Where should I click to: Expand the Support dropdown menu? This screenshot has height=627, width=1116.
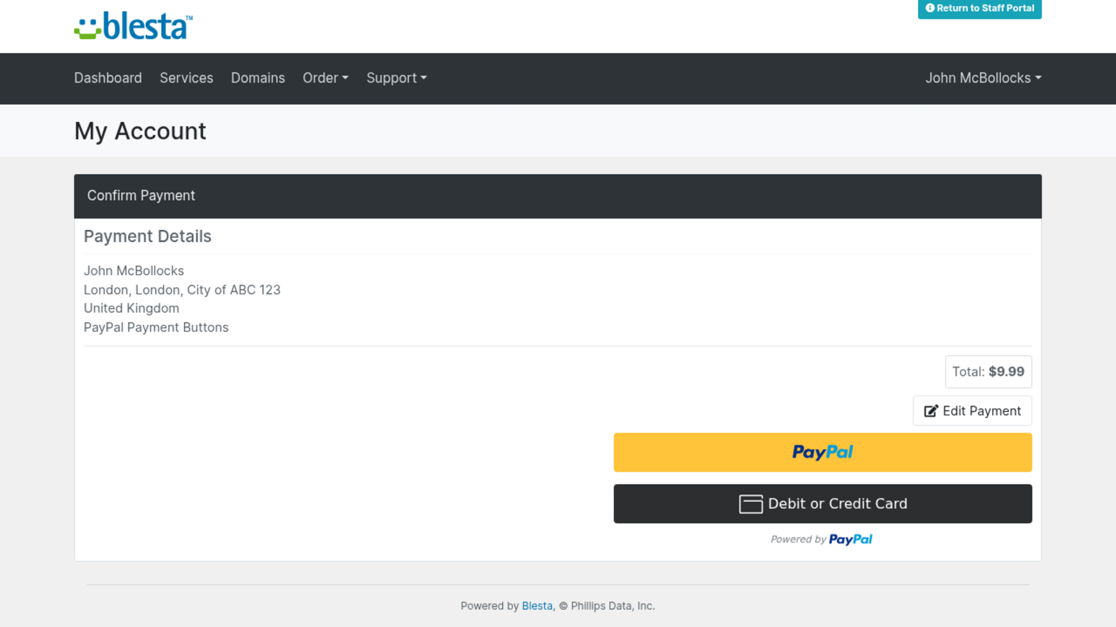(x=396, y=78)
